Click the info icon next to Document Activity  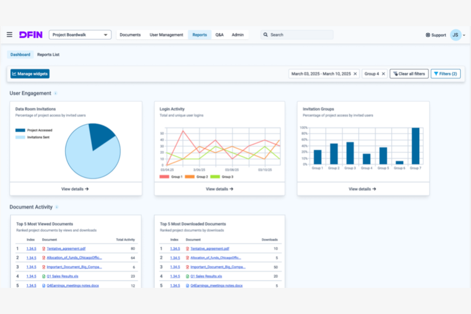(57, 207)
